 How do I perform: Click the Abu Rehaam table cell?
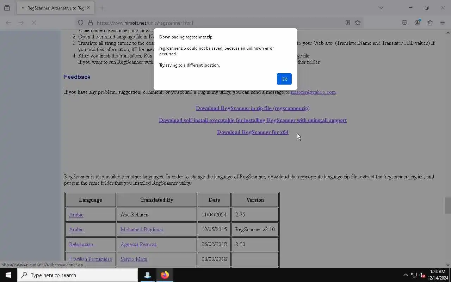point(157,215)
